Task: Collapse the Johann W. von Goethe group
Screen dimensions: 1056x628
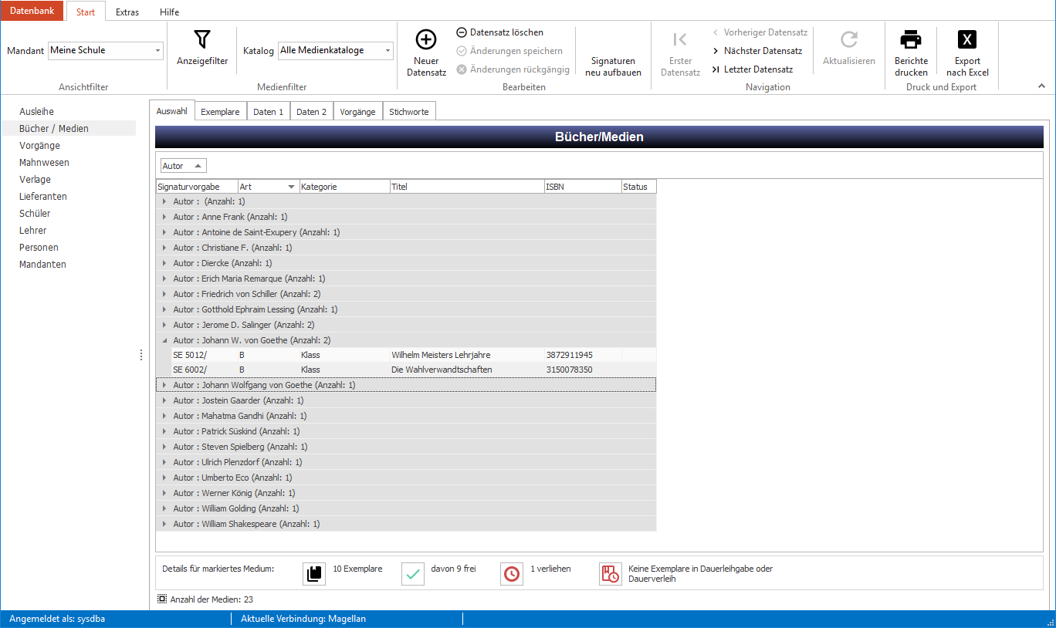Action: [164, 340]
